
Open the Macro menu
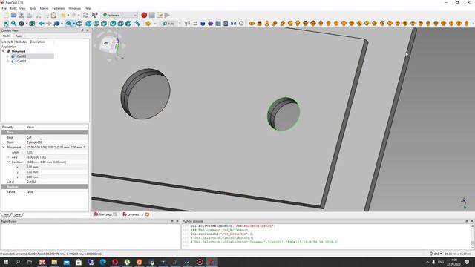point(44,8)
